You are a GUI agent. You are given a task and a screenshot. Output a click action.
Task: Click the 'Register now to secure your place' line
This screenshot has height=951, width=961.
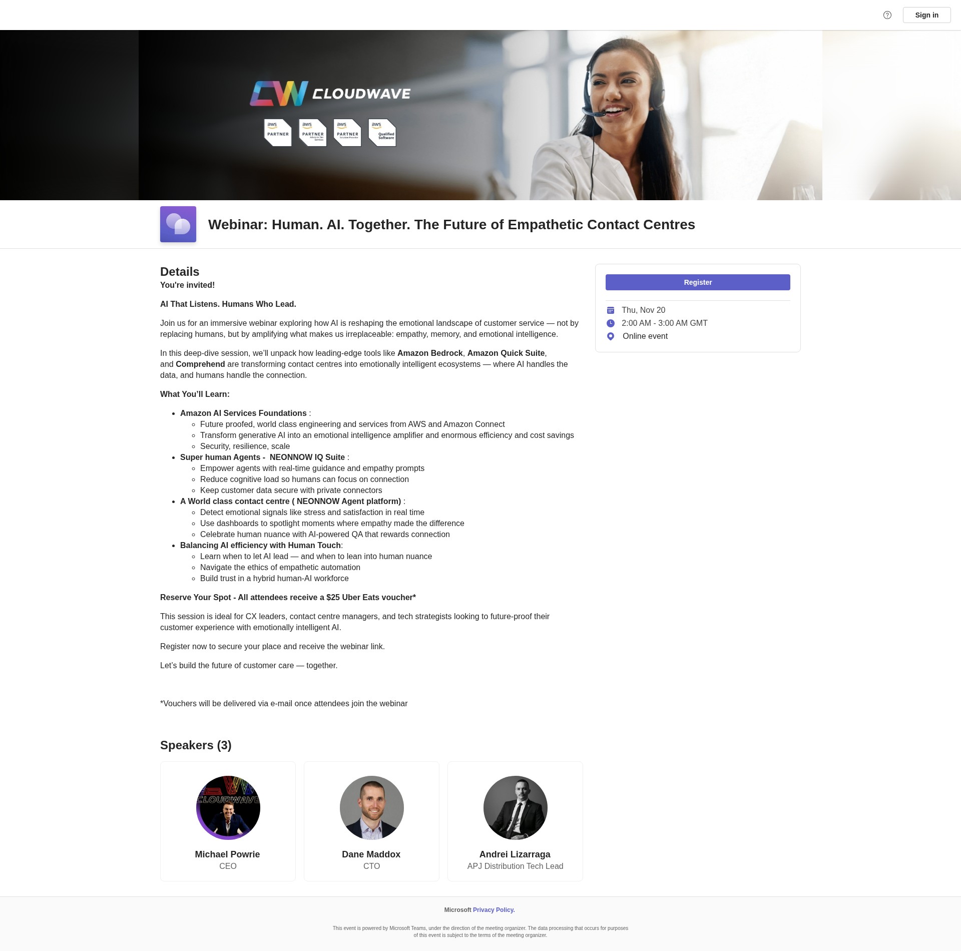pos(272,647)
